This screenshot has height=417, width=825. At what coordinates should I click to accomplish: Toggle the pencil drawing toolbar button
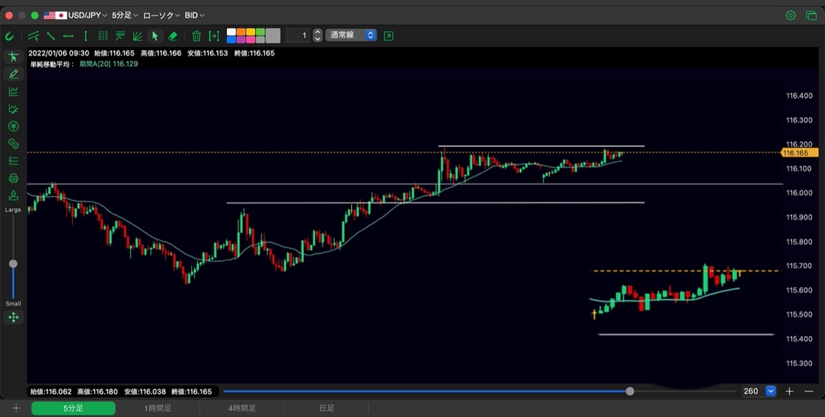coord(13,74)
